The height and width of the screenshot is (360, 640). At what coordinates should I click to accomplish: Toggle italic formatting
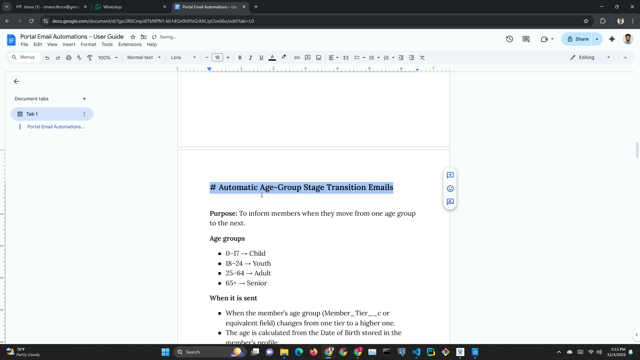click(x=250, y=58)
